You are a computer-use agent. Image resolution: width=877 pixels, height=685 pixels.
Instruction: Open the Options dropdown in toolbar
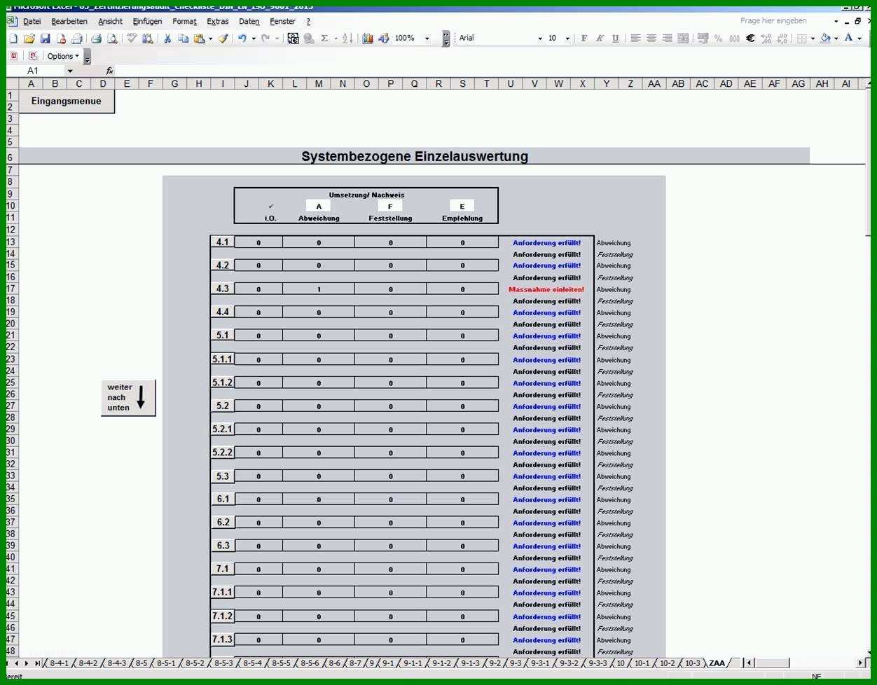pos(62,56)
